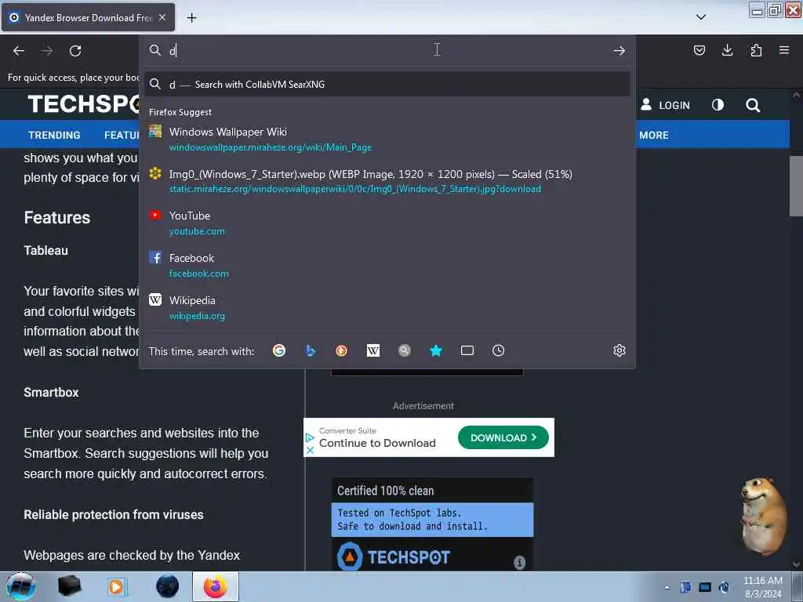
Task: Choose the Img0_(Windows_7_Starter).webp suggestion
Action: point(387,181)
